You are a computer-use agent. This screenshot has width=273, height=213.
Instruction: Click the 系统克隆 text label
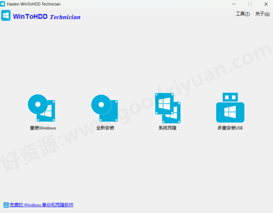point(167,128)
